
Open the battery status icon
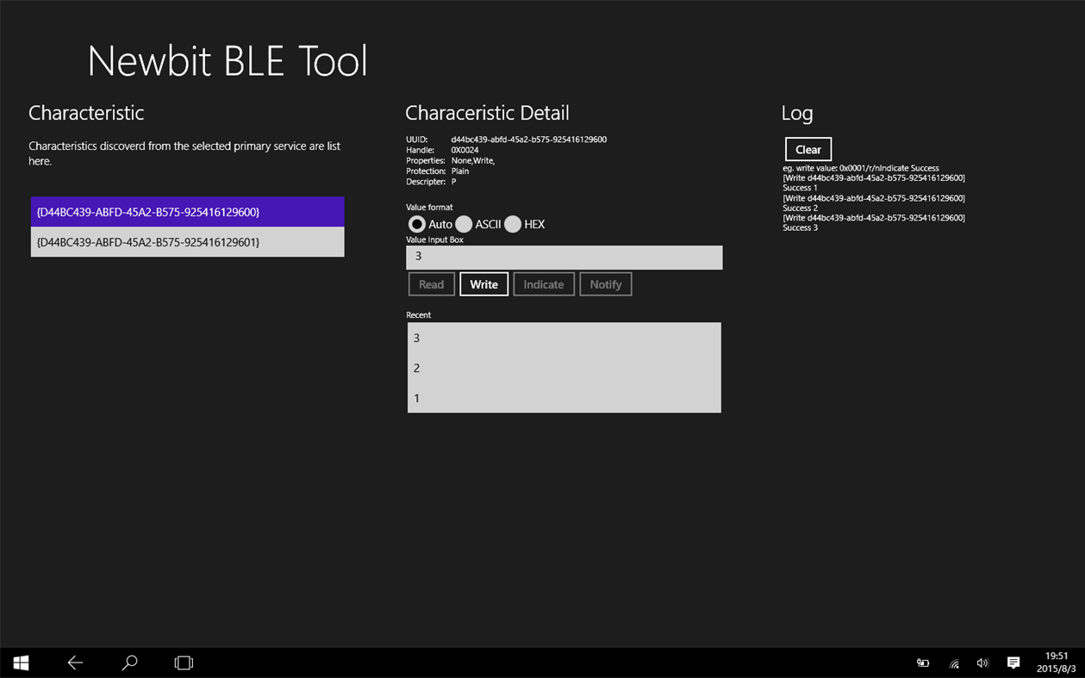[922, 662]
